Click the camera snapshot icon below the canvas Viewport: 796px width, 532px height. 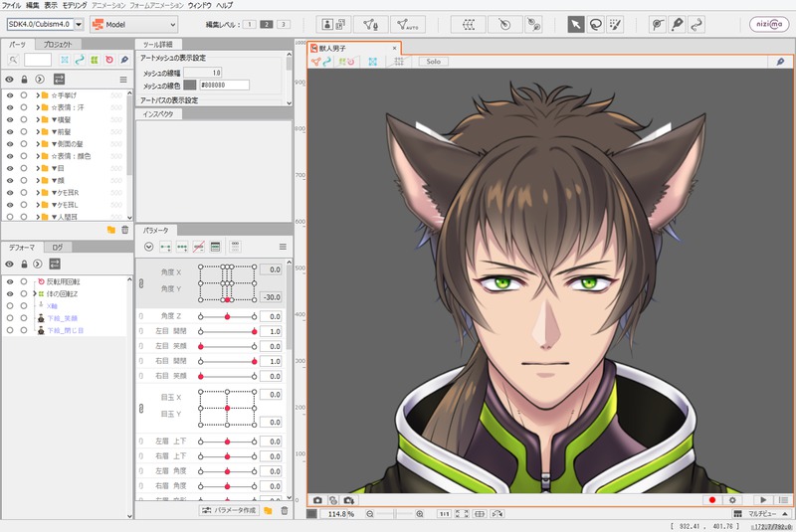[x=317, y=500]
